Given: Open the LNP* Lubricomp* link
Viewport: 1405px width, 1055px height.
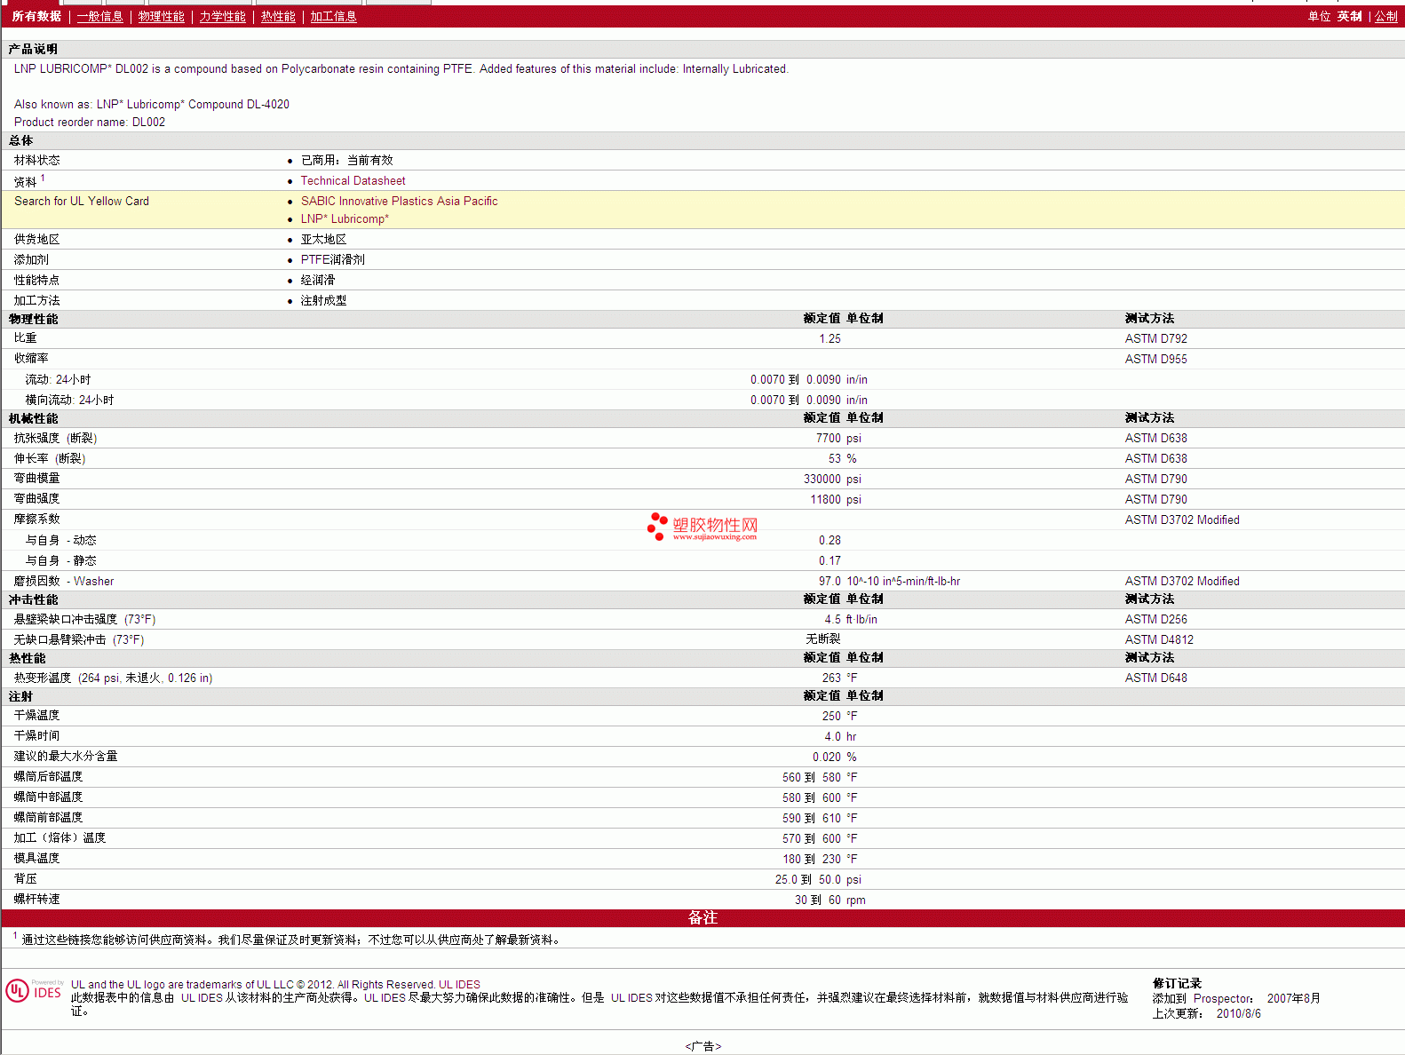Looking at the screenshot, I should 345,218.
